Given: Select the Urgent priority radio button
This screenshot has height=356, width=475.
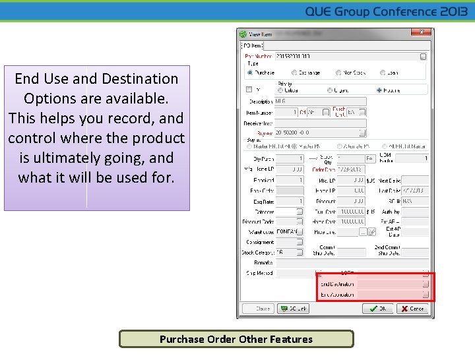Looking at the screenshot, I should point(330,90).
